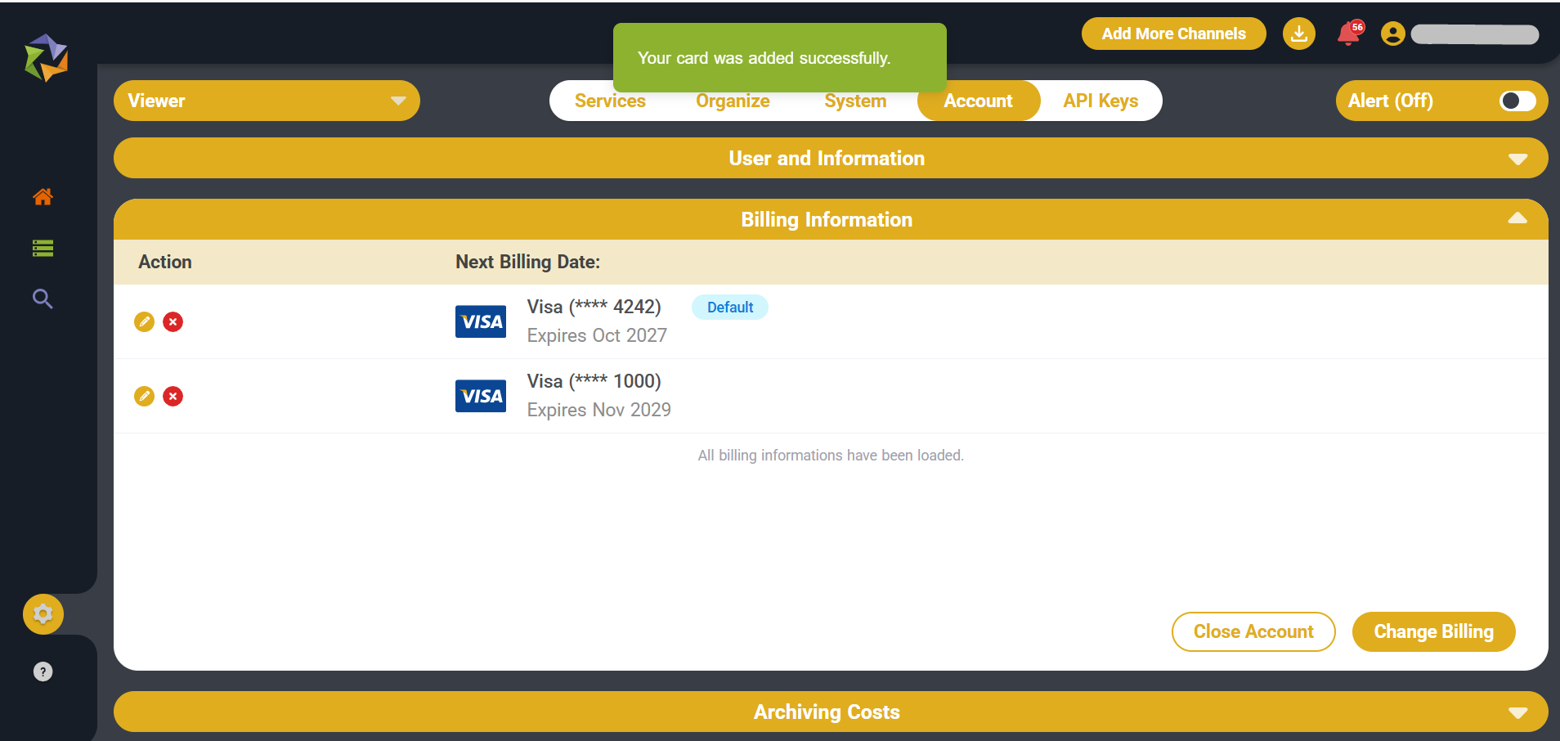The image size is (1560, 741).
Task: Click the blurred username in top bar
Action: [1475, 34]
